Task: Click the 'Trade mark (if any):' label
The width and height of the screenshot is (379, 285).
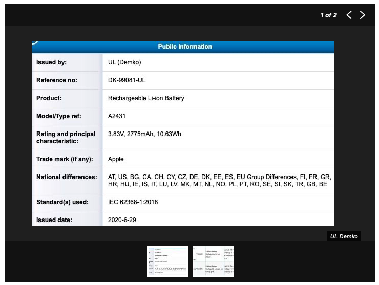Action: coord(65,159)
